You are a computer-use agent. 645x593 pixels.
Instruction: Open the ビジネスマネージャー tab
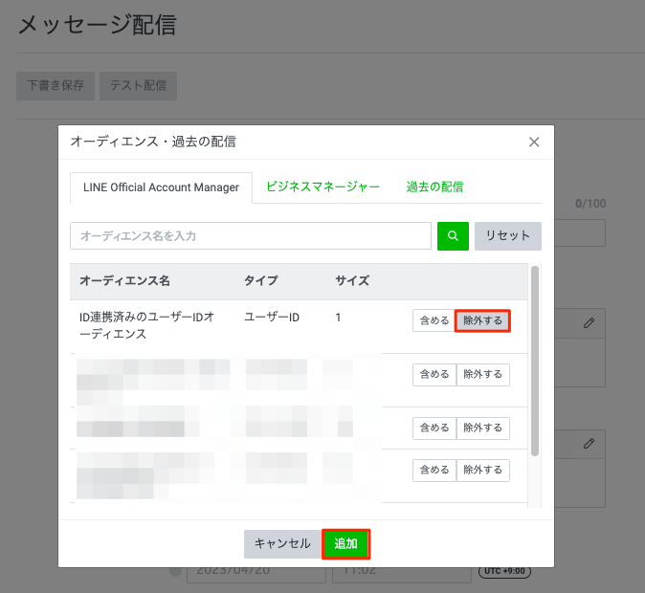pos(322,187)
